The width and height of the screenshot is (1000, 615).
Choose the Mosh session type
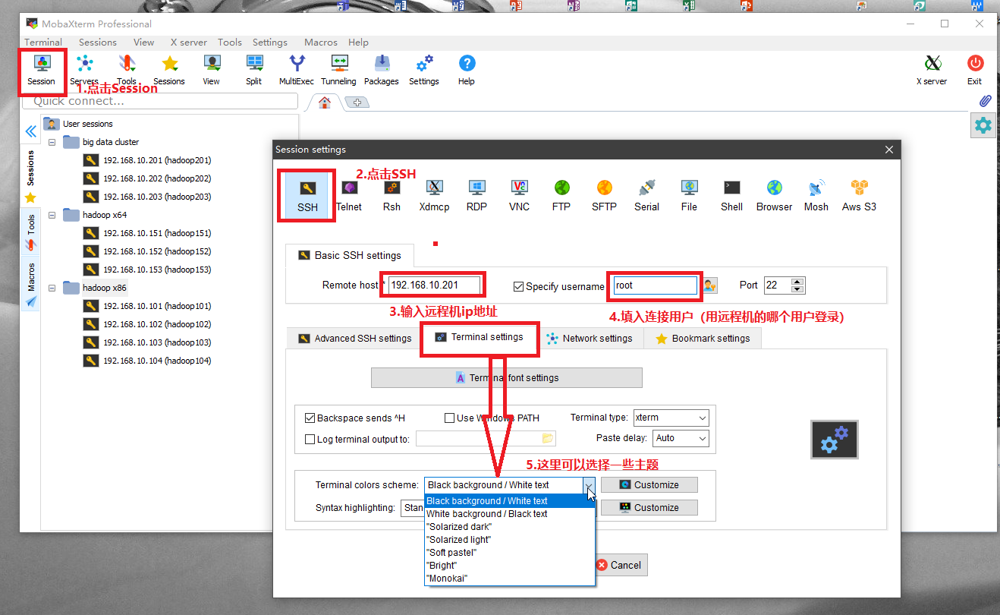[x=816, y=196]
